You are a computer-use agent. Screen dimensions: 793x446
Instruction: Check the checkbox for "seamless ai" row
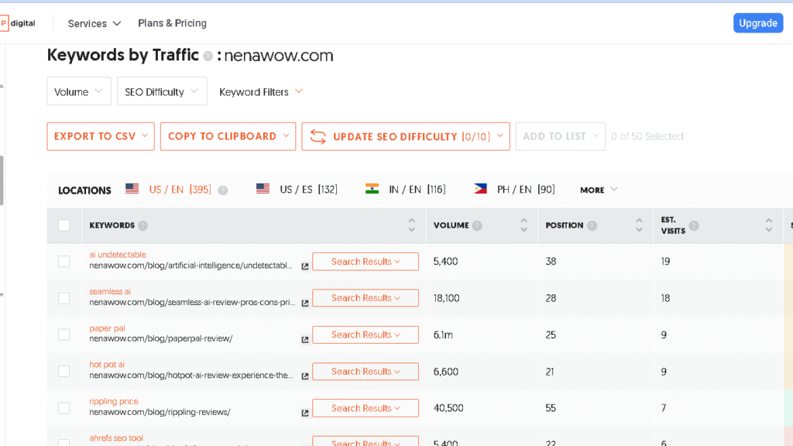[64, 297]
